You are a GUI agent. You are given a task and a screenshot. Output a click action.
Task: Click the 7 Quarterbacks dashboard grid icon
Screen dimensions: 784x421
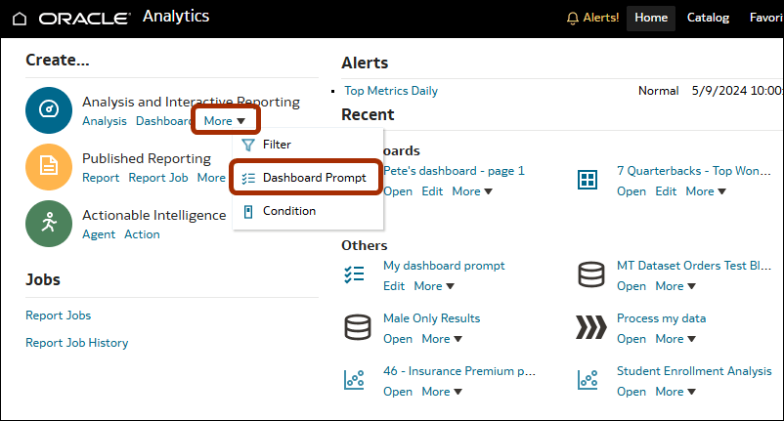click(588, 180)
